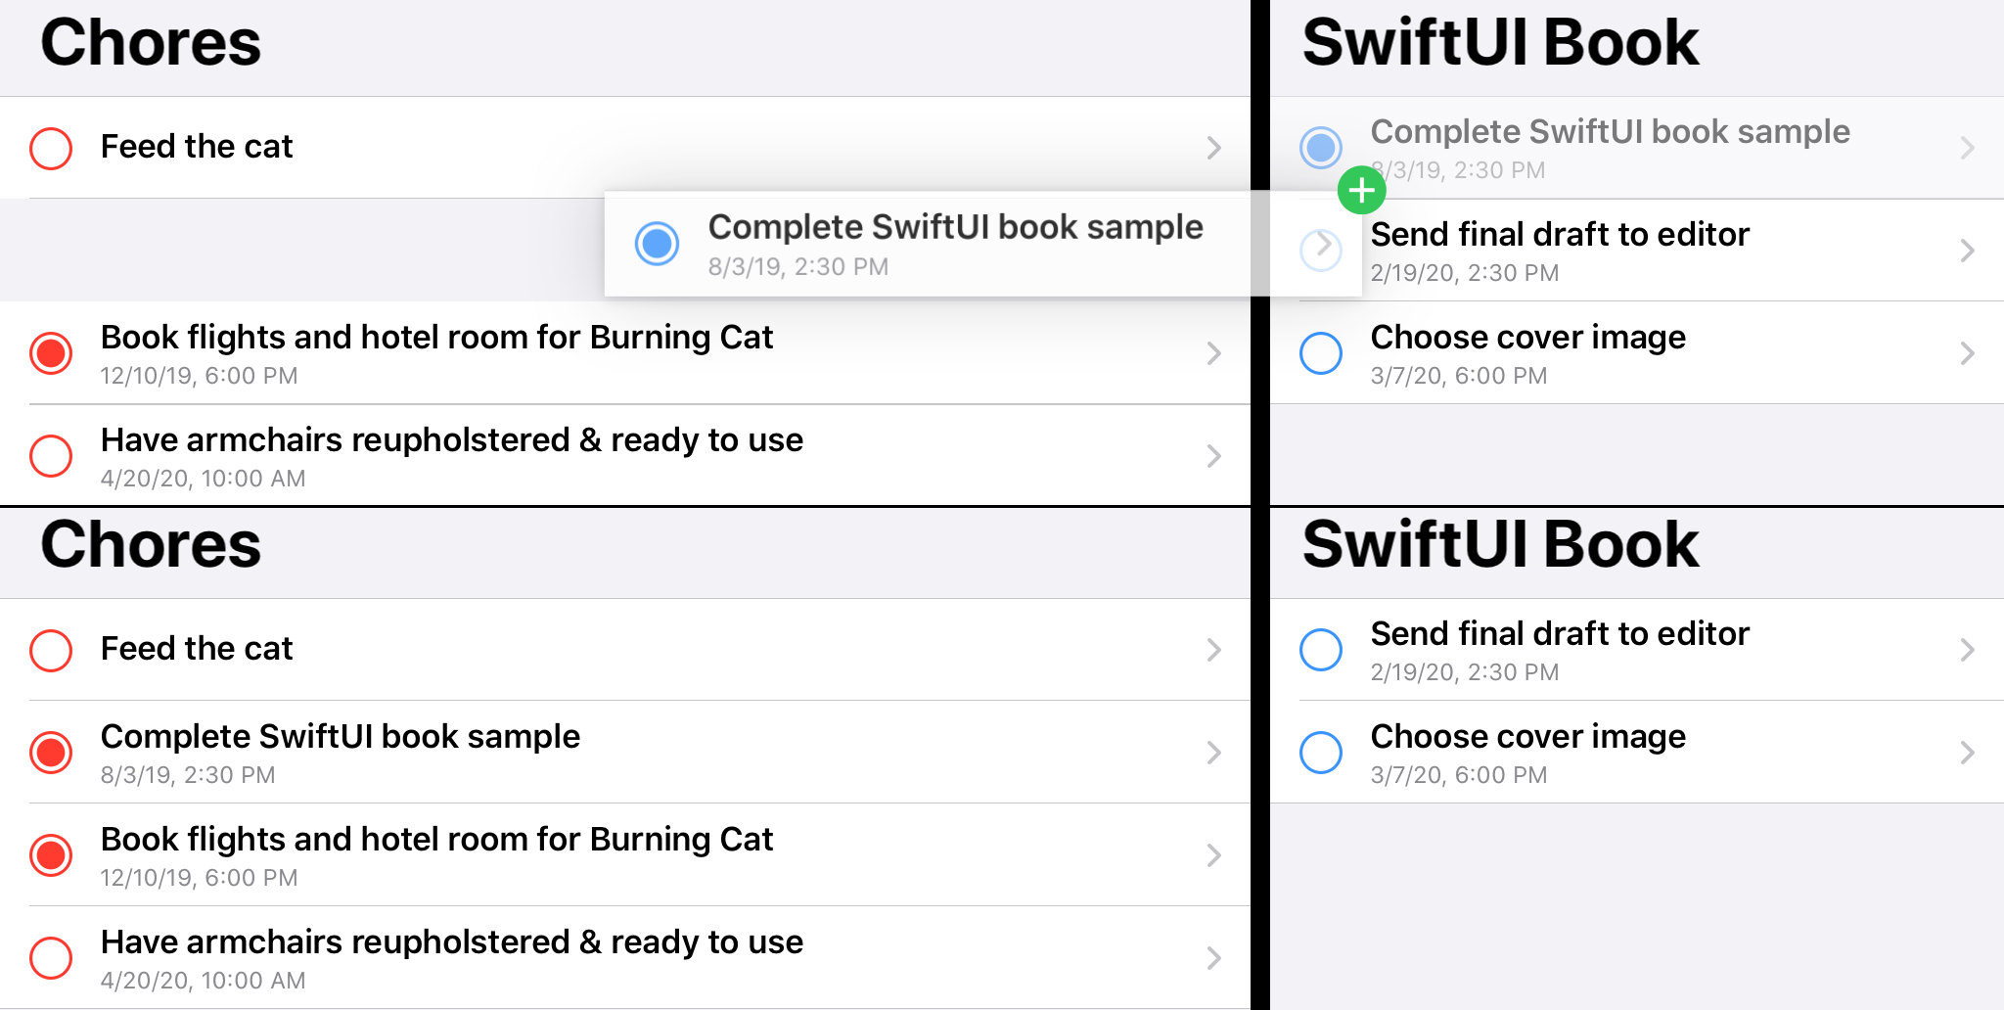Open Choose cover image chevron in two-item SwiftUI list
Viewport: 2004px width, 1010px height.
1967,753
